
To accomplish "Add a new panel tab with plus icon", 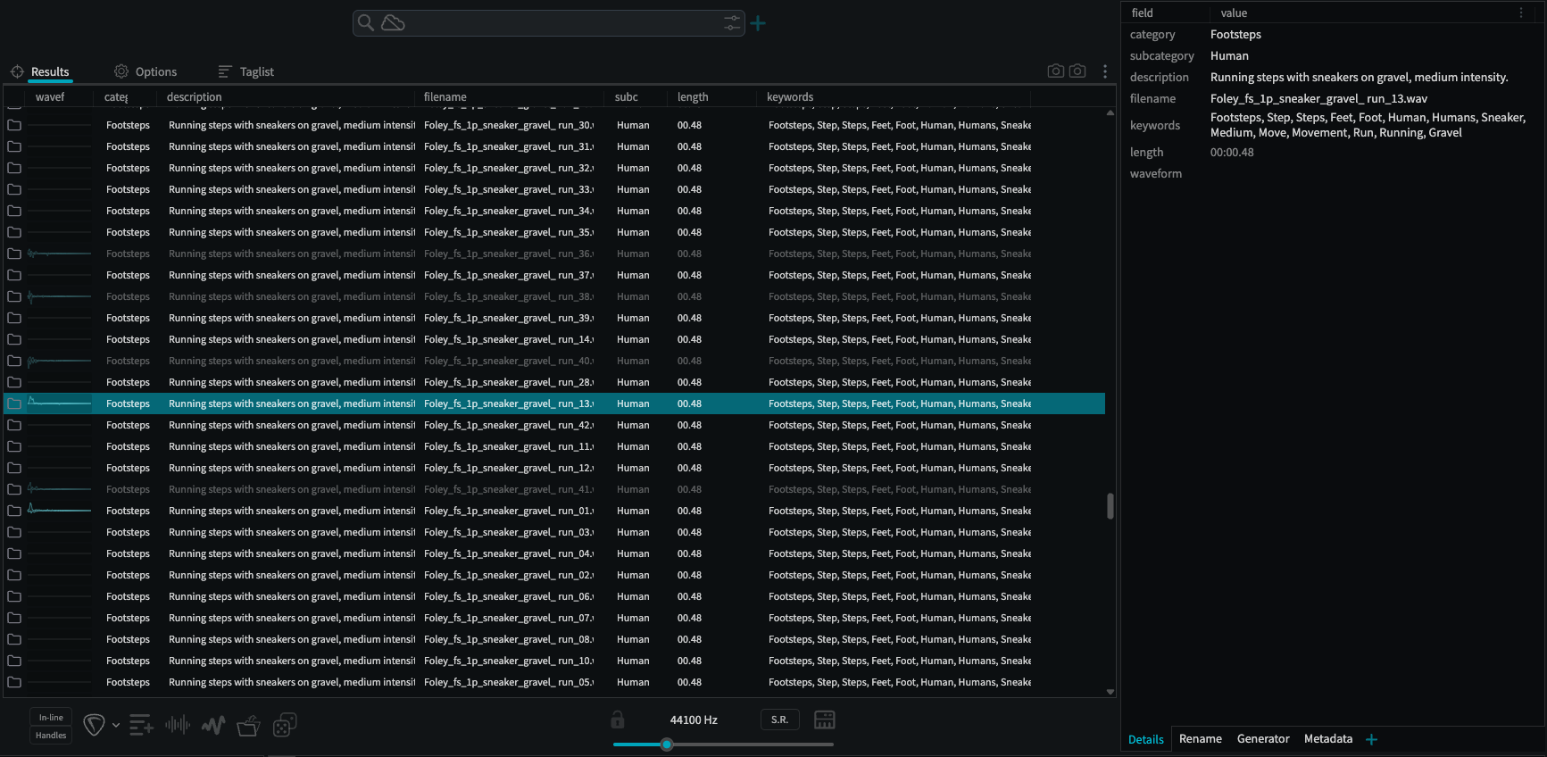I will tap(1371, 739).
